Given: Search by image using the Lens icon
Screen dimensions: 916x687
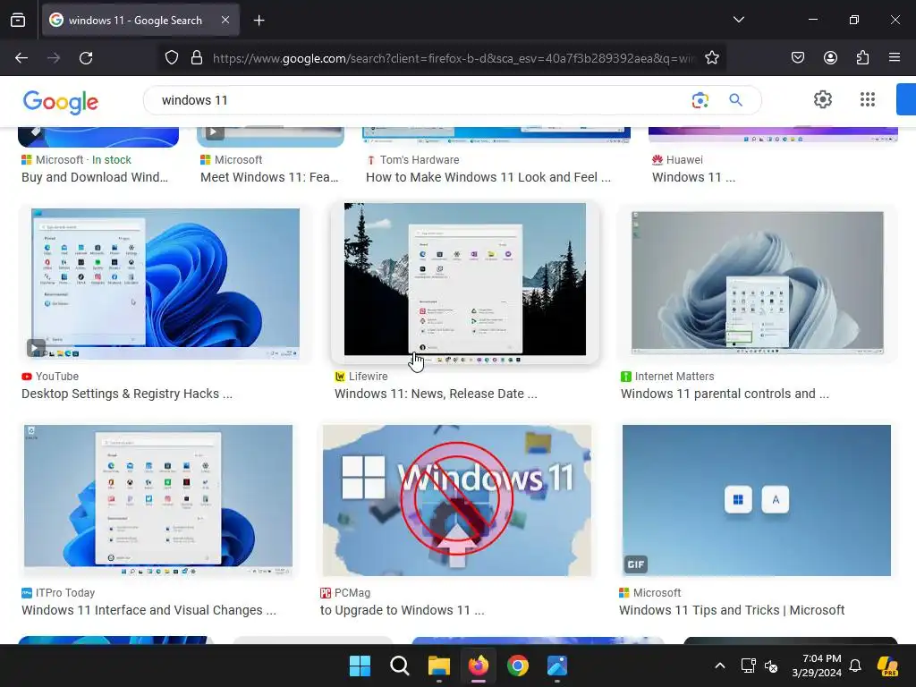Looking at the screenshot, I should (700, 100).
